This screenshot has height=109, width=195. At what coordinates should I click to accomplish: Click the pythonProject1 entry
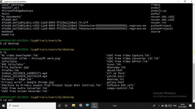162,28
